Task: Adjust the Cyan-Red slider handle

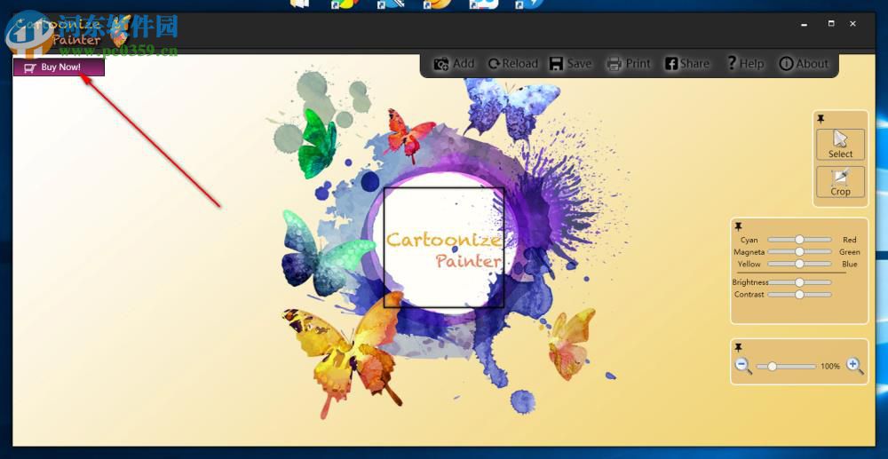Action: click(799, 240)
